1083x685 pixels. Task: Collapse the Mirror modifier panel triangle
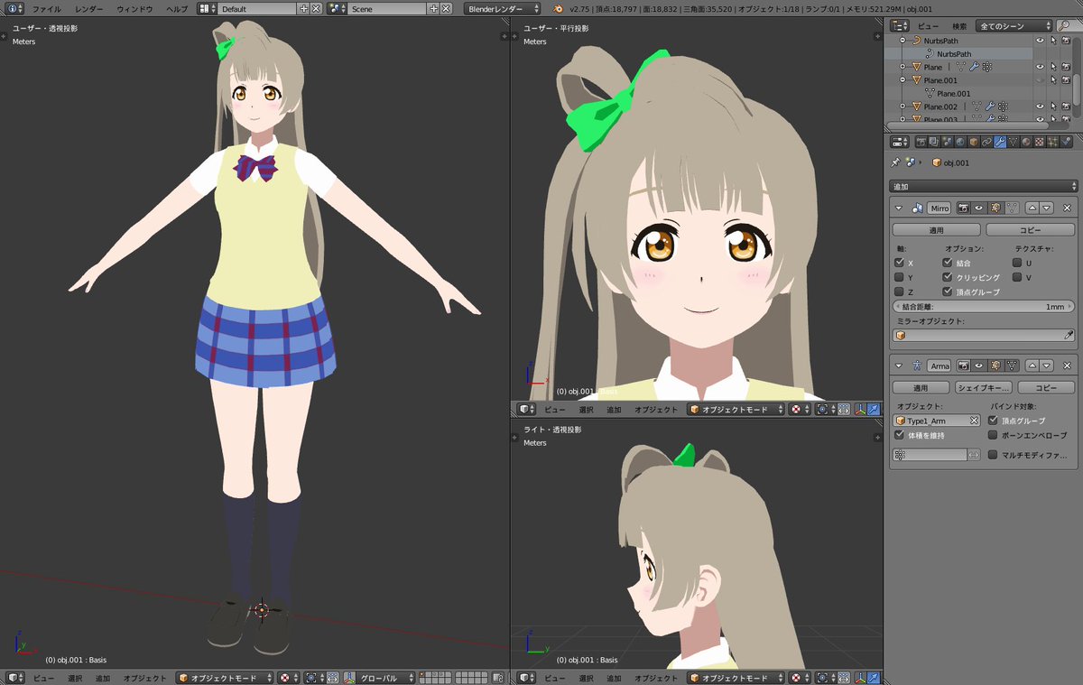899,208
